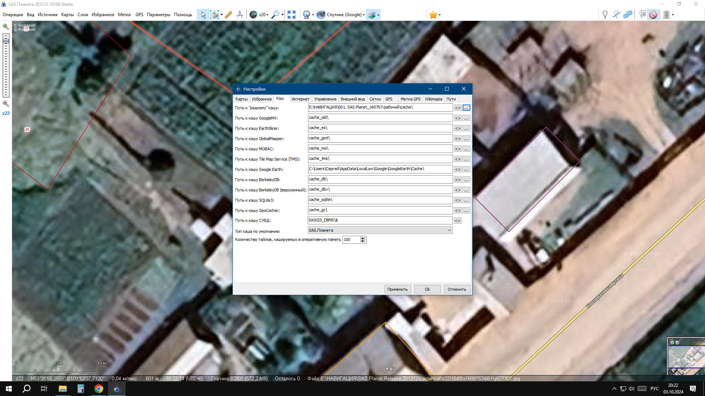Click the zoom in magnifier on left sidebar
Image resolution: width=705 pixels, height=396 pixels.
tap(6, 27)
